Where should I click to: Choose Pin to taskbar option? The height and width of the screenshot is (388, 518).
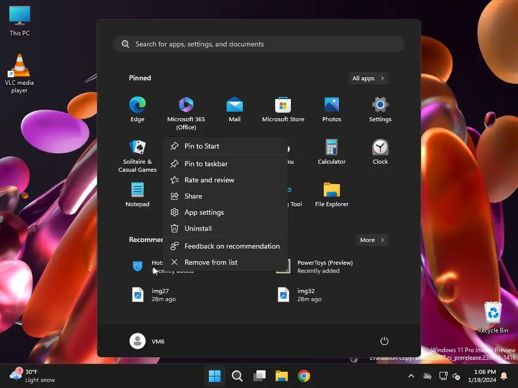225,164
